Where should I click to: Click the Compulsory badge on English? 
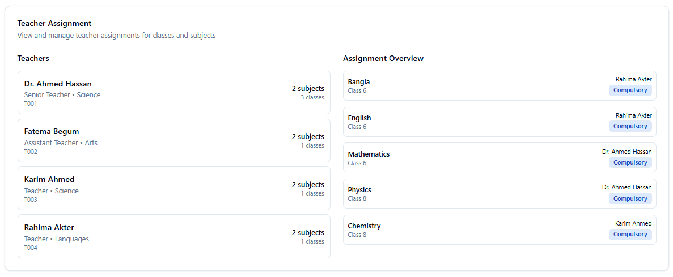(x=630, y=127)
